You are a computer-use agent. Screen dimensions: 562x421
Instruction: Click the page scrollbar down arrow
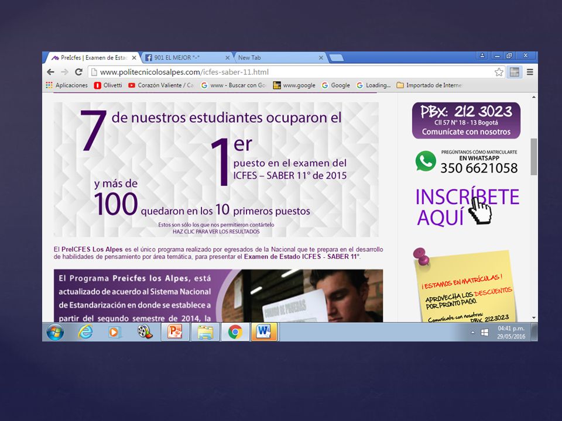click(x=534, y=318)
